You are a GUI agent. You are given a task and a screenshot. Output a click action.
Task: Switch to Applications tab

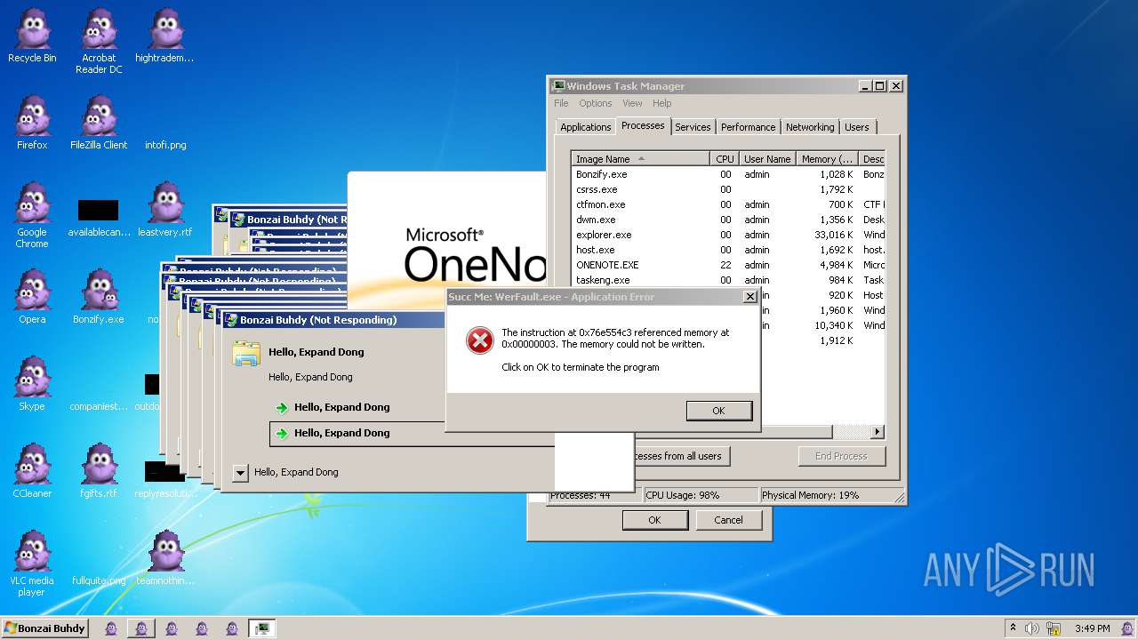tap(585, 127)
